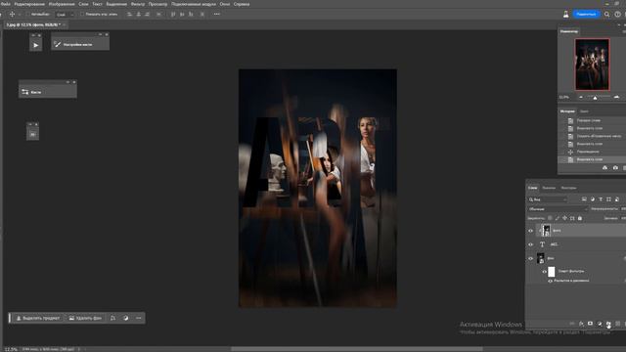Image resolution: width=626 pixels, height=352 pixels.
Task: Toggle Показать упр. элем. checkbox
Action: [x=82, y=14]
